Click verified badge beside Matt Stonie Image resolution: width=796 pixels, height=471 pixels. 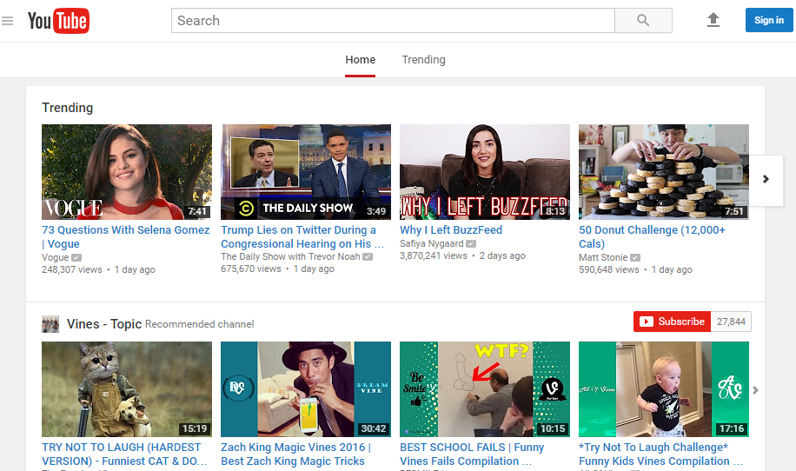click(635, 258)
